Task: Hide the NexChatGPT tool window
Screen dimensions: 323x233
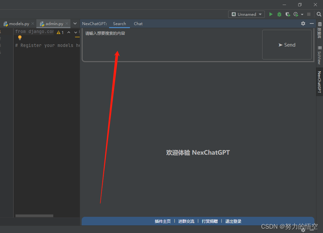Action: (312, 23)
